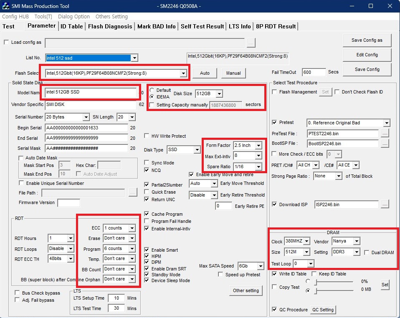Screen dimensions: 400x318
Task: Click the Edit Config button
Action: [x=367, y=55]
